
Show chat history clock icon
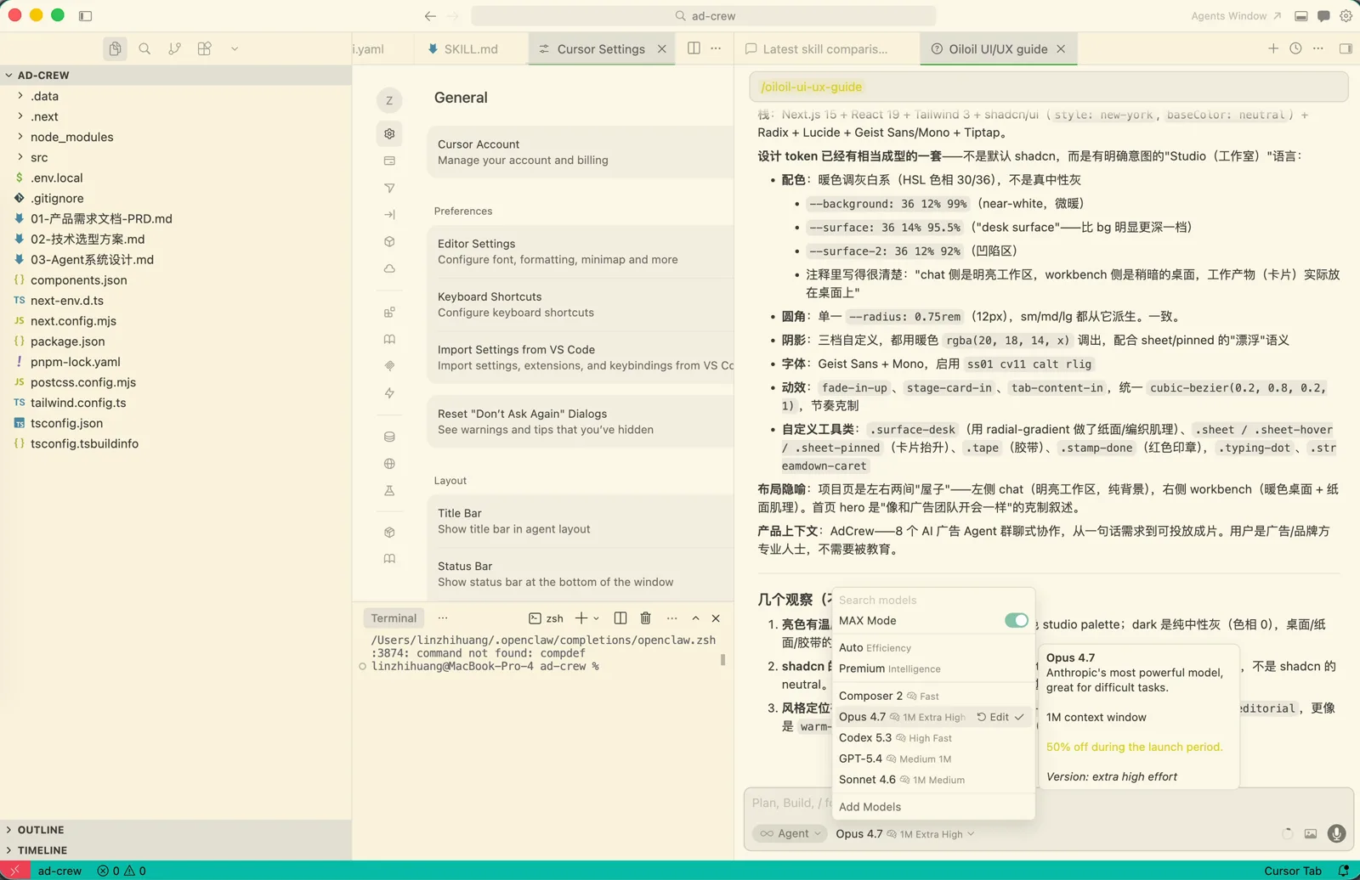[x=1295, y=48]
